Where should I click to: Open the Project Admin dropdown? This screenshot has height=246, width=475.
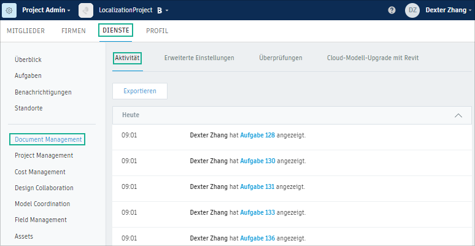pyautogui.click(x=47, y=10)
